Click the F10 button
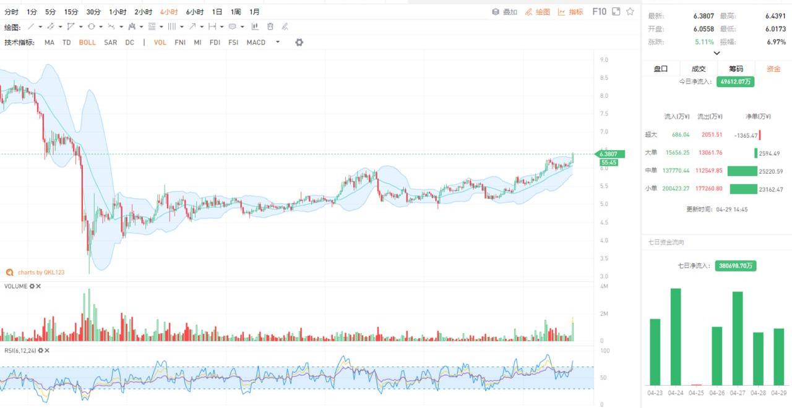The height and width of the screenshot is (408, 792). click(599, 12)
